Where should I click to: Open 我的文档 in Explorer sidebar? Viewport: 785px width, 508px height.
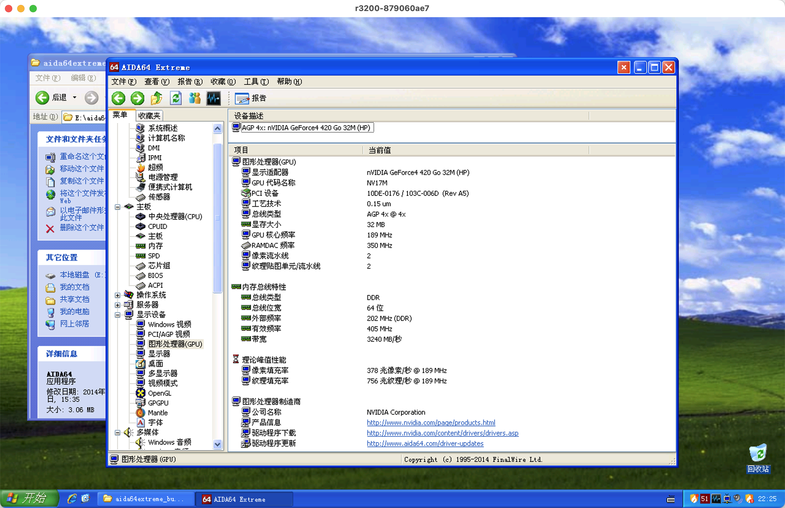point(74,287)
